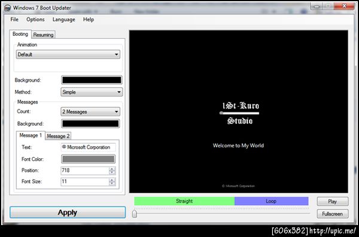Open the Options menu
The height and width of the screenshot is (237, 359).
tap(35, 20)
